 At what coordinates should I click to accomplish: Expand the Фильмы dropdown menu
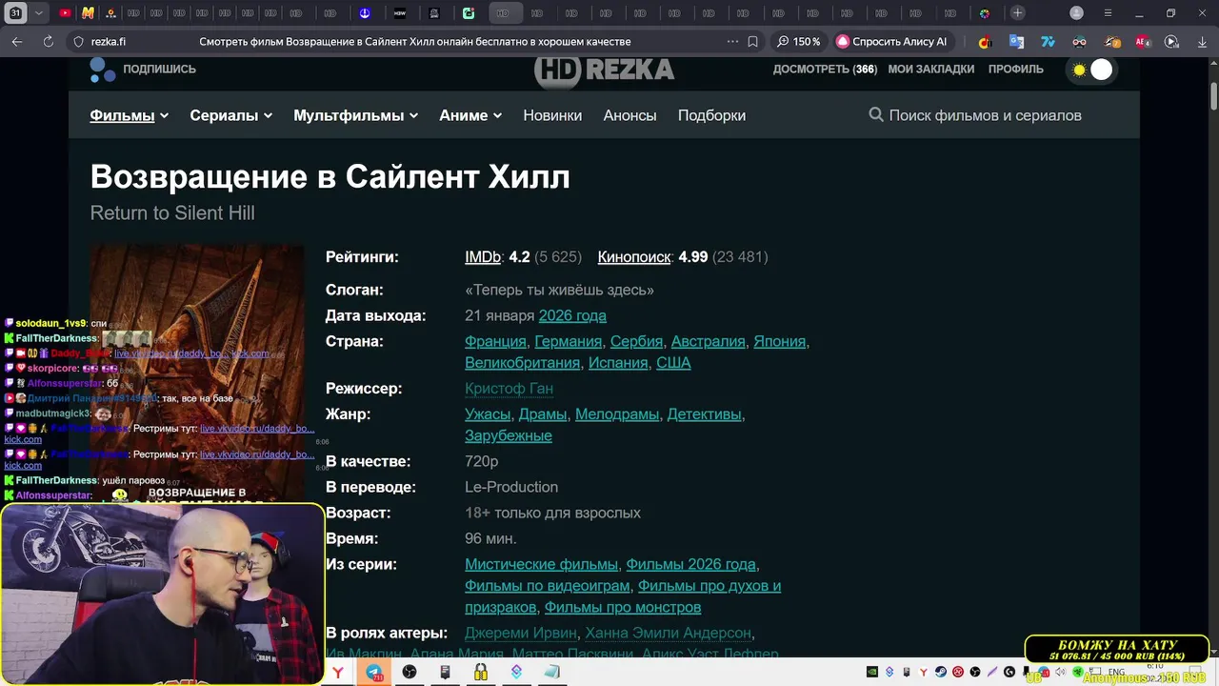129,115
